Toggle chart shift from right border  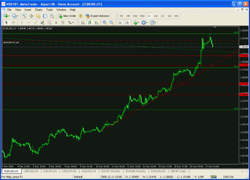point(127,22)
